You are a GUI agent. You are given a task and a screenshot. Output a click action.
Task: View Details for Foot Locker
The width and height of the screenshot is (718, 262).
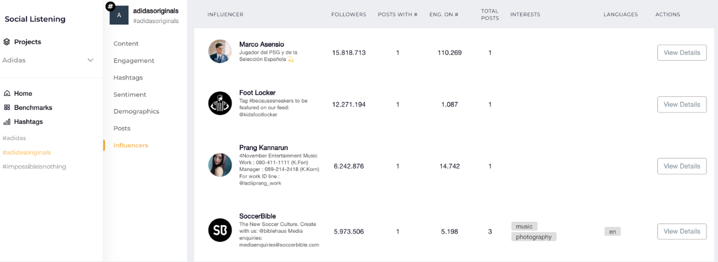click(x=682, y=104)
